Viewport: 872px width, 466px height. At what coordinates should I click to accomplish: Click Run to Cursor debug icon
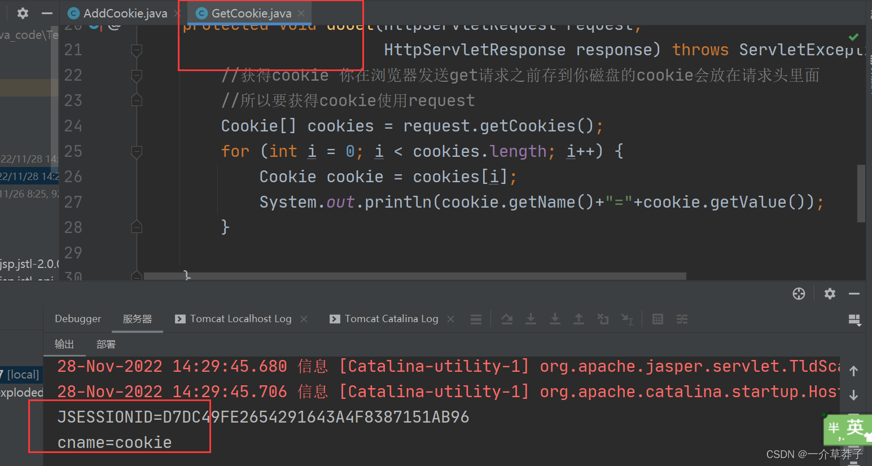pyautogui.click(x=627, y=319)
